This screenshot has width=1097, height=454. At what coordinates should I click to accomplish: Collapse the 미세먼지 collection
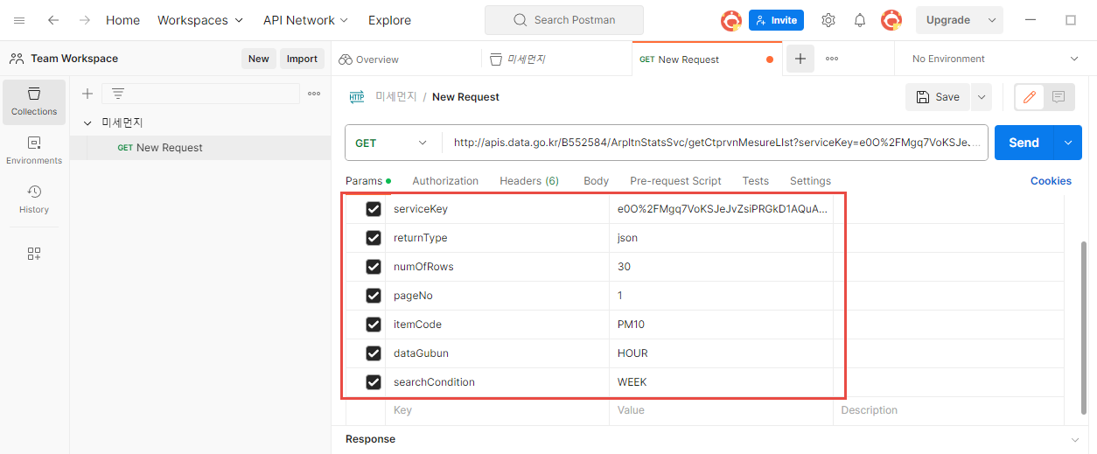(87, 123)
